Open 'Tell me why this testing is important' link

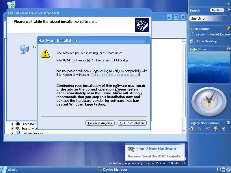click(115, 75)
